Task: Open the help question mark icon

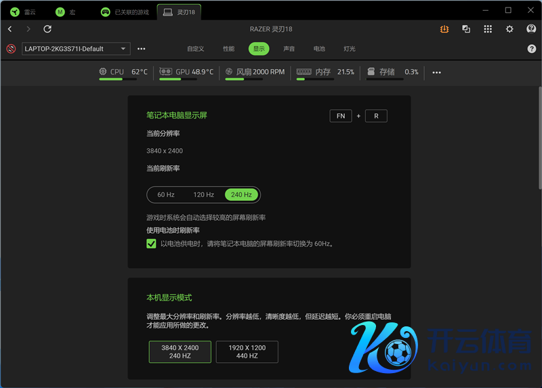Action: point(531,49)
